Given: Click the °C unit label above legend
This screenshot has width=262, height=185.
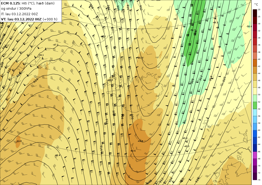Looking at the screenshot, I should [x=256, y=4].
